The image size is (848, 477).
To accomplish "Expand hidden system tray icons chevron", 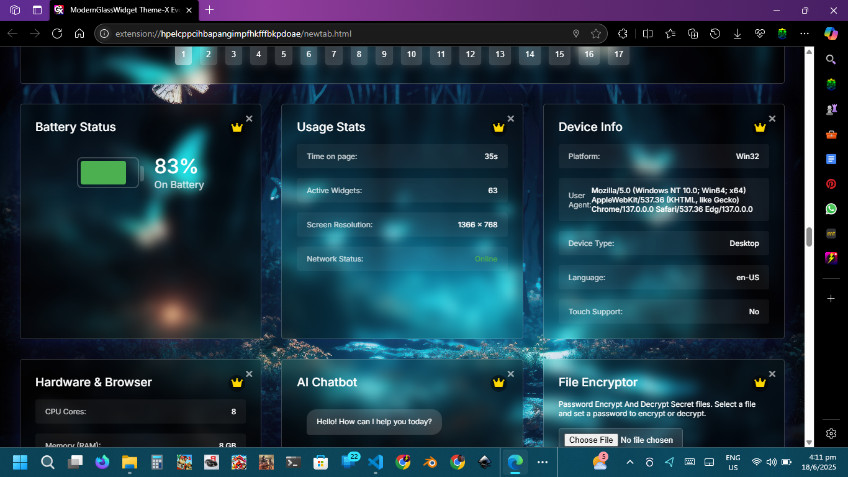I will pos(629,462).
